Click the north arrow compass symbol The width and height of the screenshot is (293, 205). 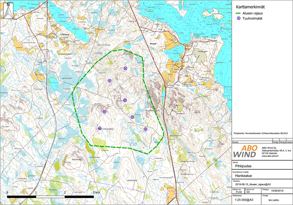(8, 11)
